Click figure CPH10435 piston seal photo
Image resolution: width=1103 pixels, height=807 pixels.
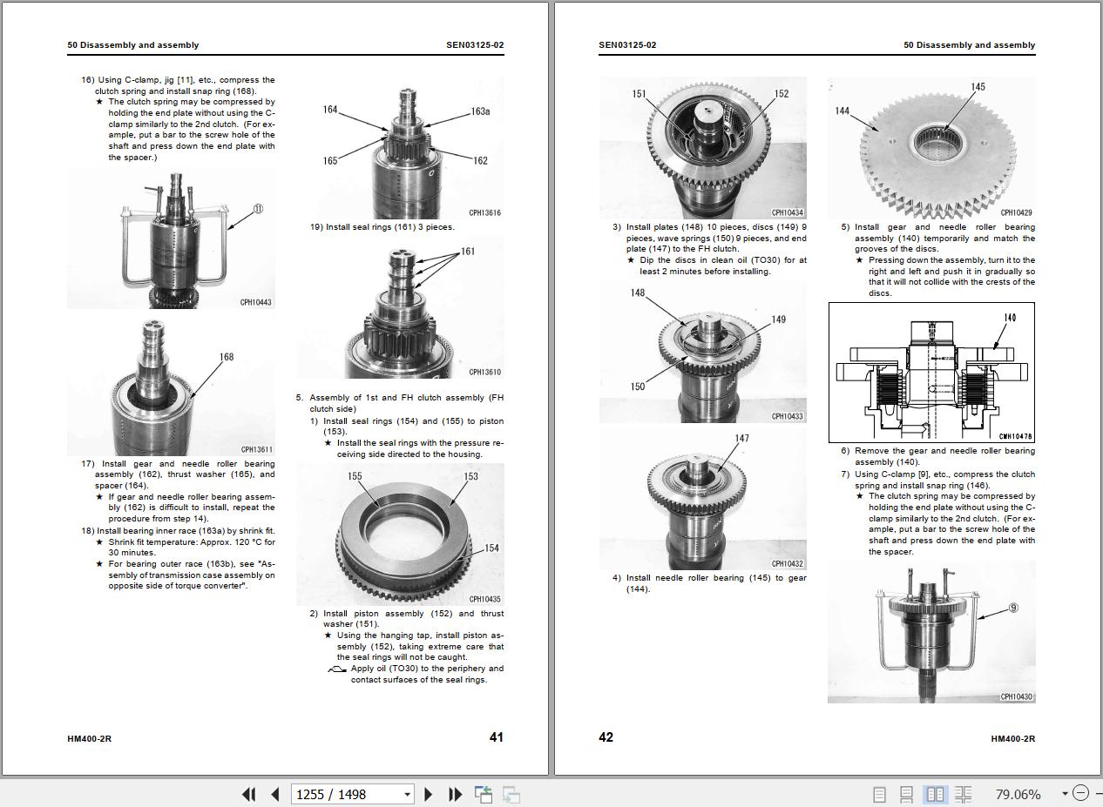tap(400, 535)
